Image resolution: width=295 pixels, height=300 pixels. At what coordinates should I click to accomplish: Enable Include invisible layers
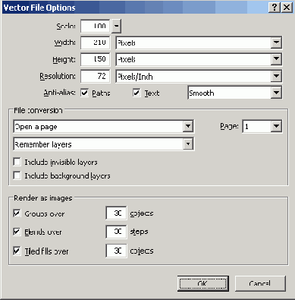pyautogui.click(x=17, y=162)
